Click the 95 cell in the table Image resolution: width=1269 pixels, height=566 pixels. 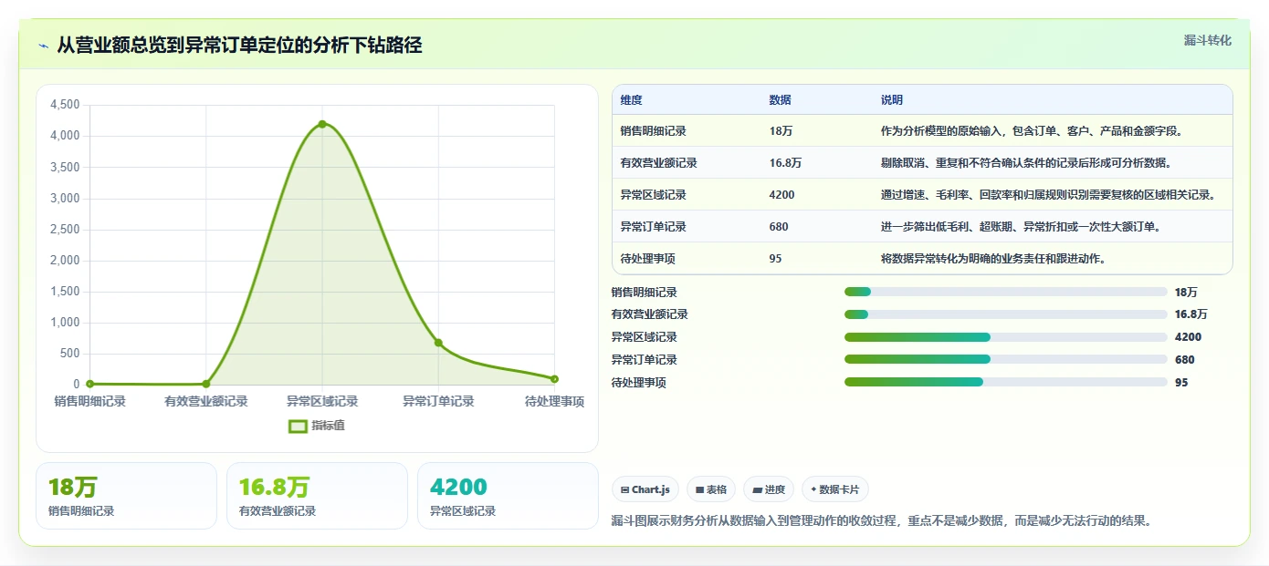pyautogui.click(x=776, y=259)
